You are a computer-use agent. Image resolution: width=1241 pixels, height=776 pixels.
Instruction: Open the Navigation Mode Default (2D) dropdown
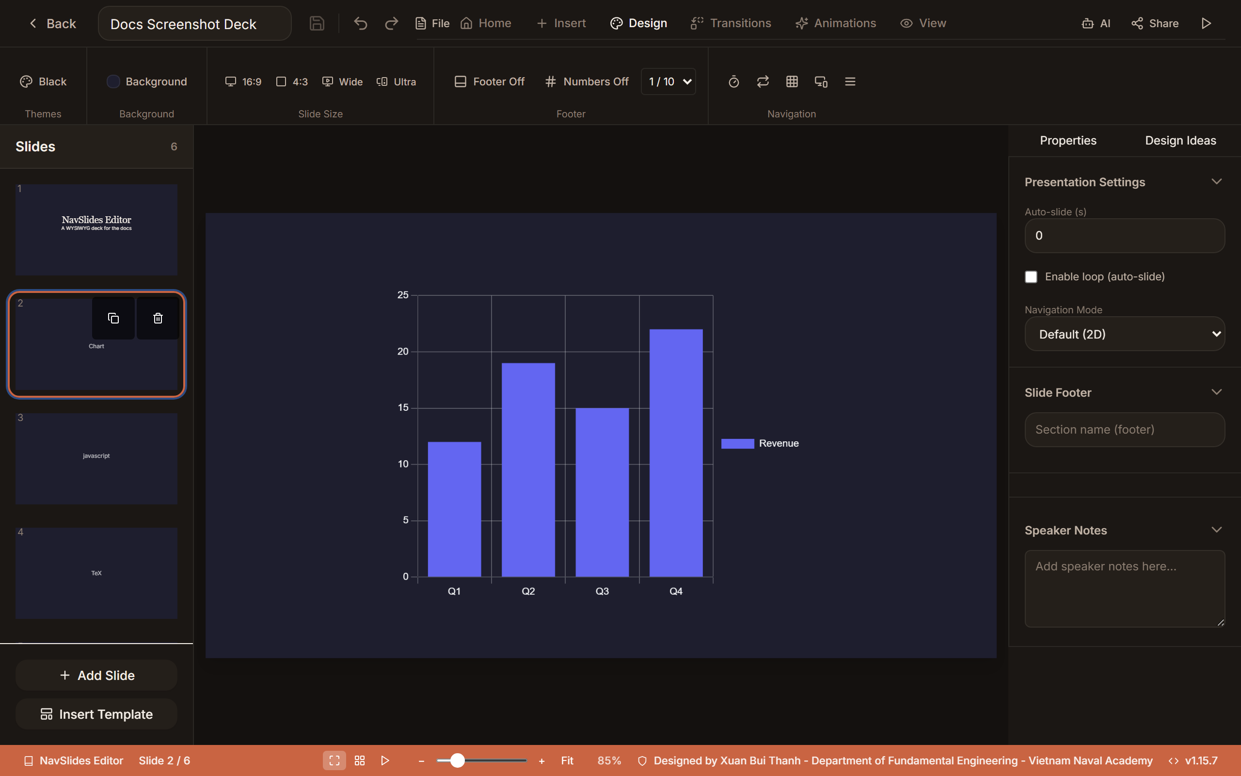click(x=1125, y=334)
